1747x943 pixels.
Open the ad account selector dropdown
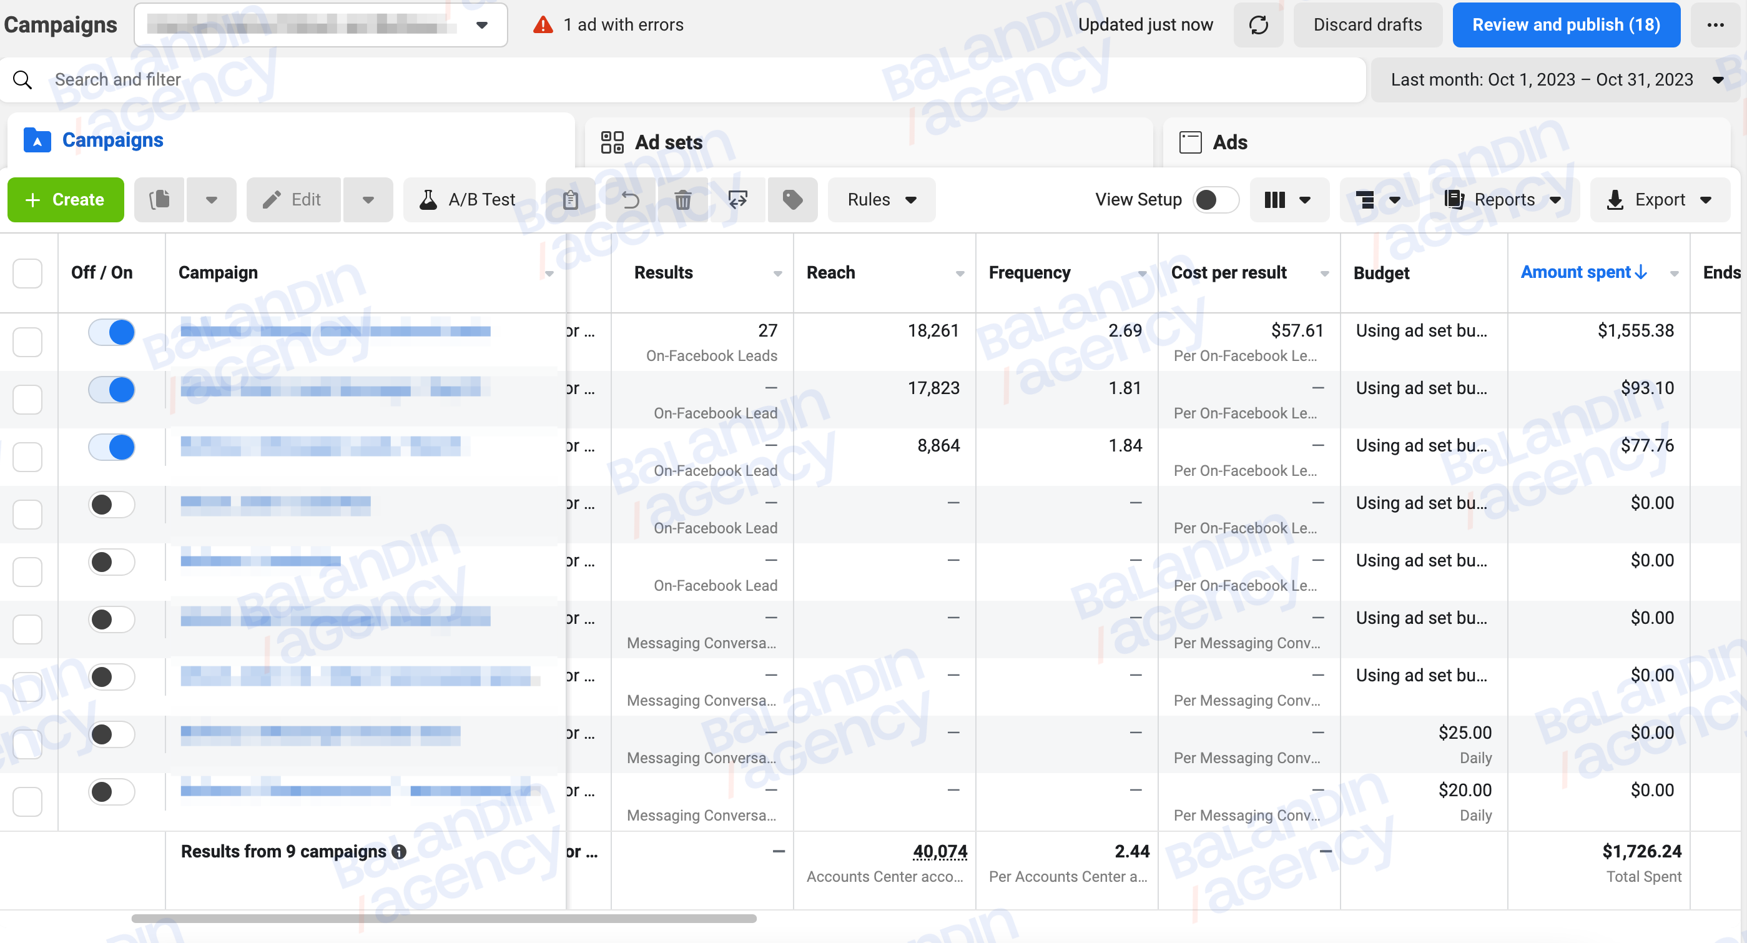321,25
